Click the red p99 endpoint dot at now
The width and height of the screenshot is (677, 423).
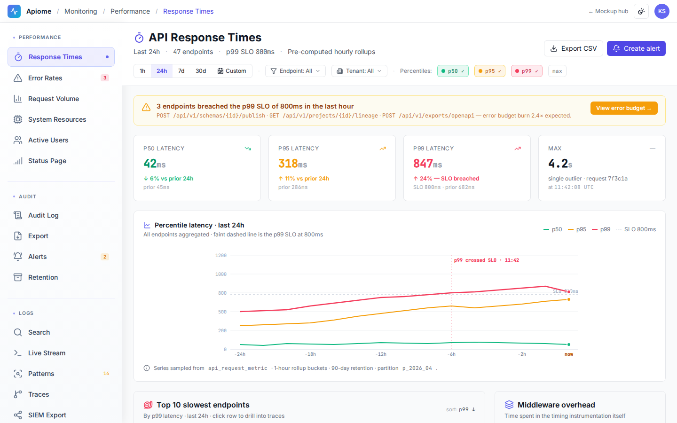(x=569, y=292)
